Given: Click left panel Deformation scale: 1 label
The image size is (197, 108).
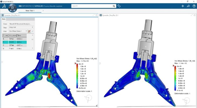Looking at the screenshot, I should click(x=84, y=91).
